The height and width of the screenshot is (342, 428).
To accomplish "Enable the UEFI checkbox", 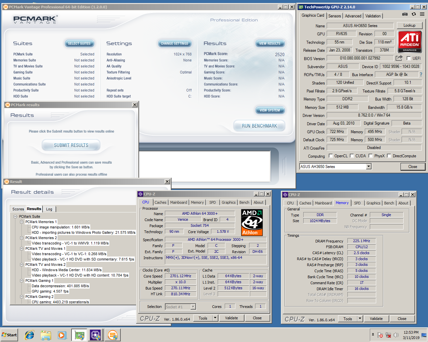I will pos(409,58).
